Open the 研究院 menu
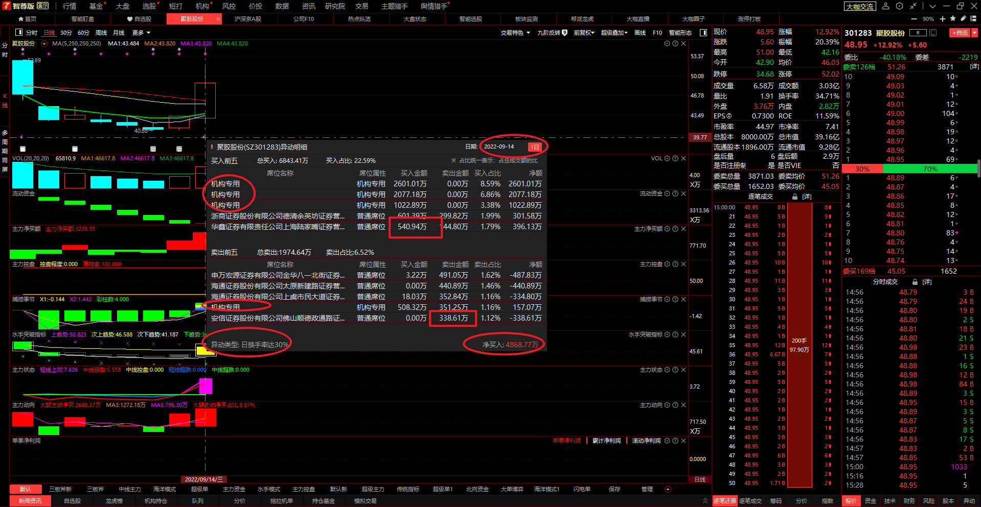981x507 pixels. [x=335, y=6]
